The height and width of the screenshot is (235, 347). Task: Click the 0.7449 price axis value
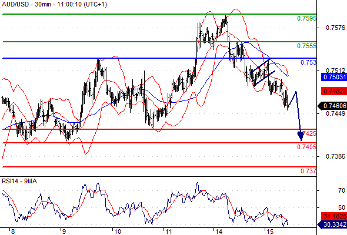[335, 113]
